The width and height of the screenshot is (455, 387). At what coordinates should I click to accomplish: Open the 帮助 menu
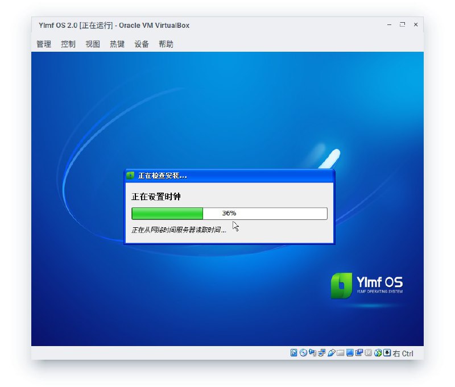click(166, 44)
